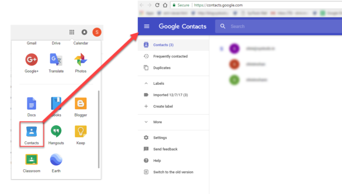Open the Google+ app icon
The width and height of the screenshot is (342, 194).
point(32,59)
